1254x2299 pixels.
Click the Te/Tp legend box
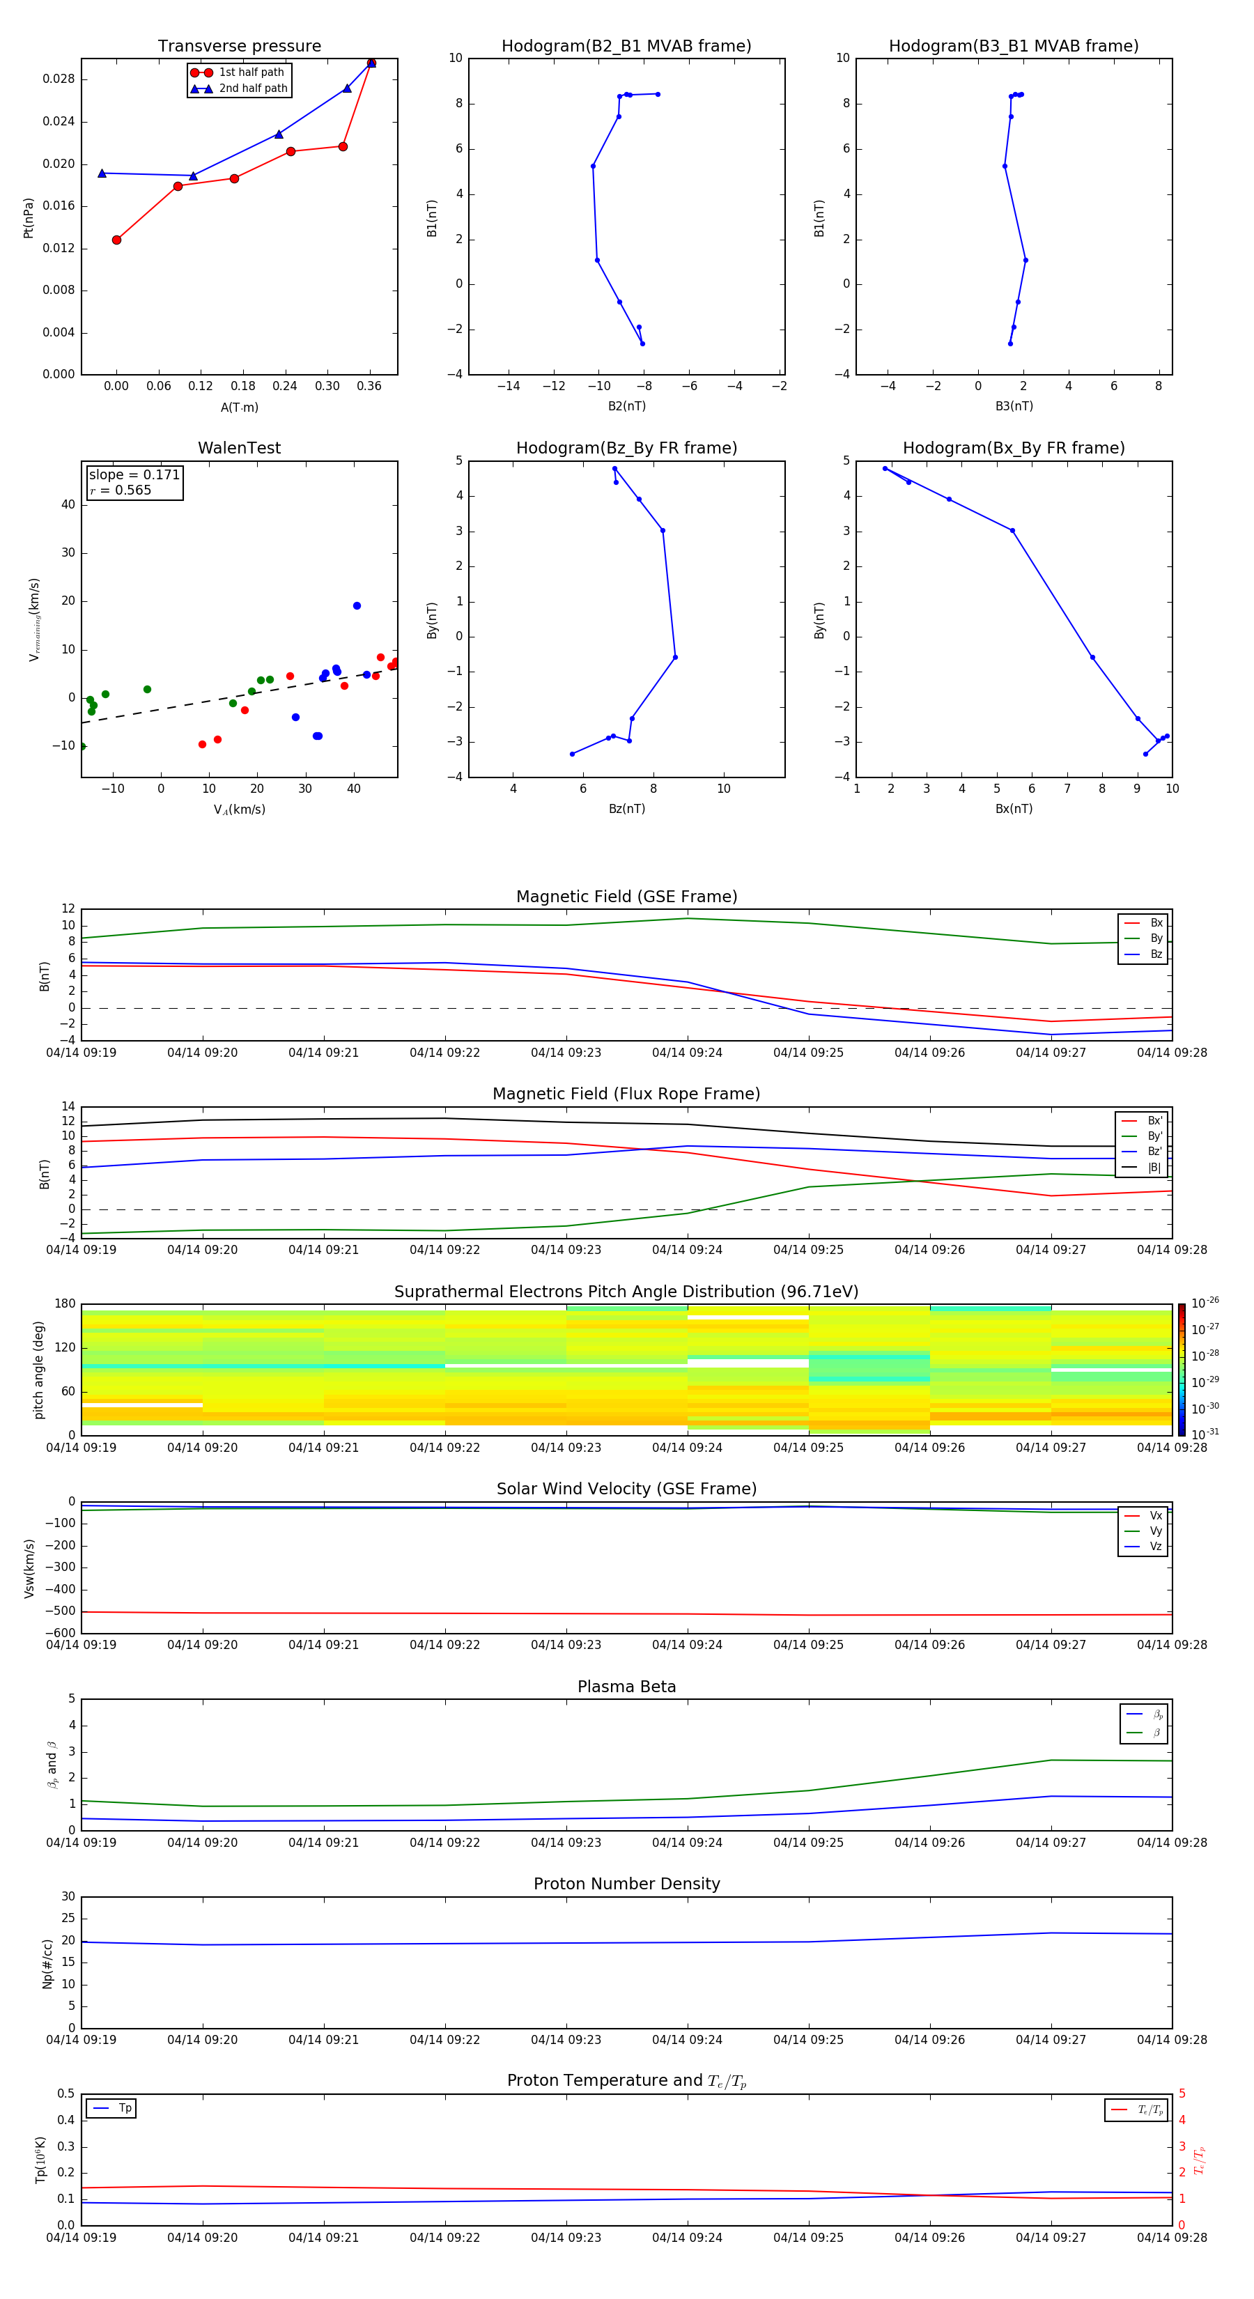1136,2110
